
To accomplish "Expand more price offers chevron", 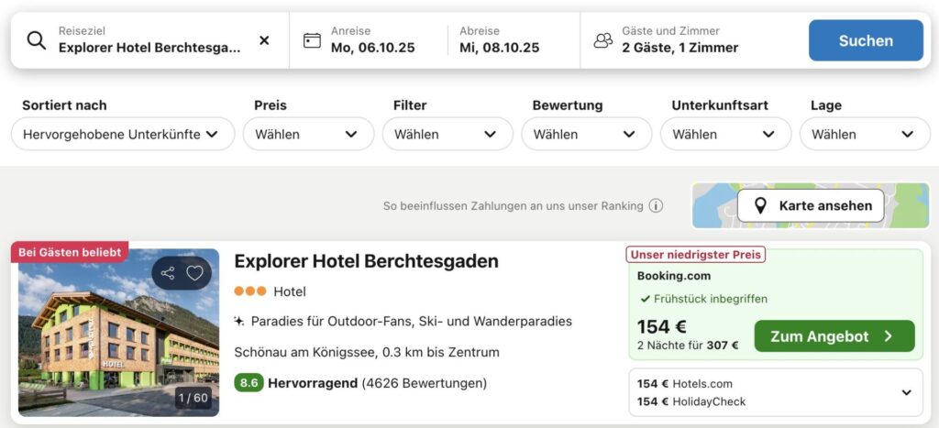I will point(907,392).
